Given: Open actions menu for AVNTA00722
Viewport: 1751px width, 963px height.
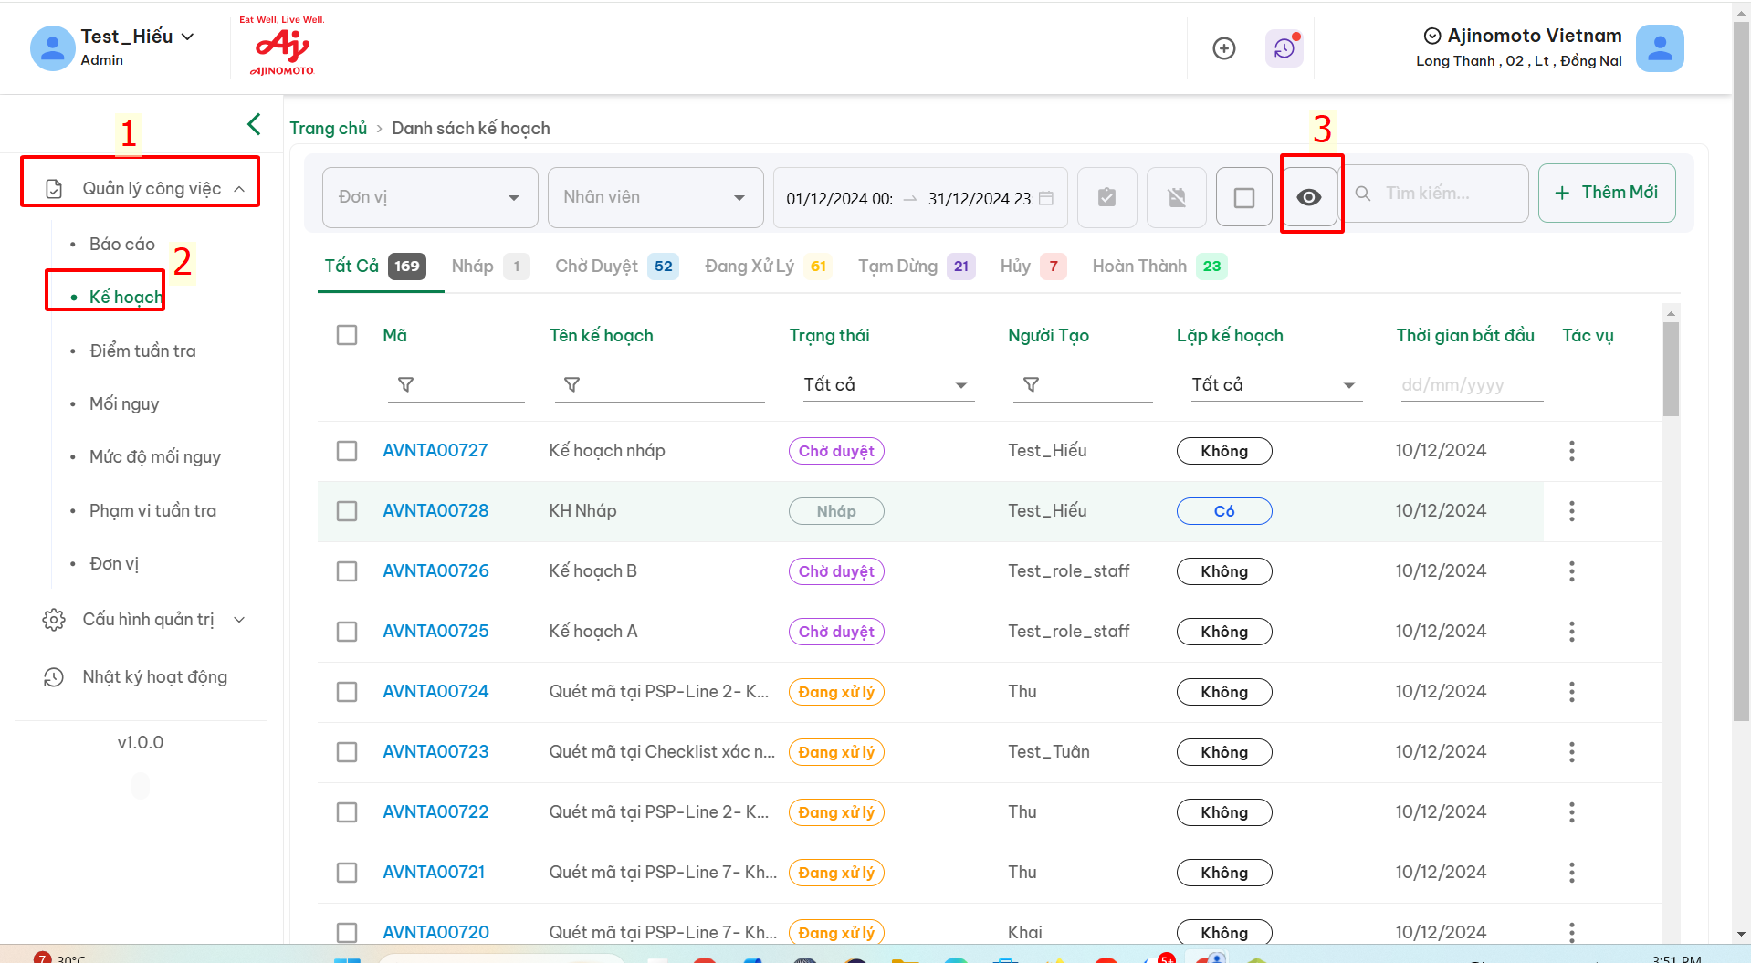Looking at the screenshot, I should (x=1571, y=812).
